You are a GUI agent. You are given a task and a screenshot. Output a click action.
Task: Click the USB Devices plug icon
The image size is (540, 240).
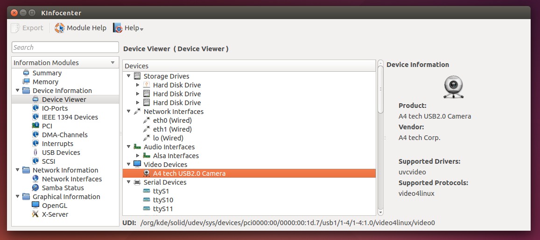35,153
